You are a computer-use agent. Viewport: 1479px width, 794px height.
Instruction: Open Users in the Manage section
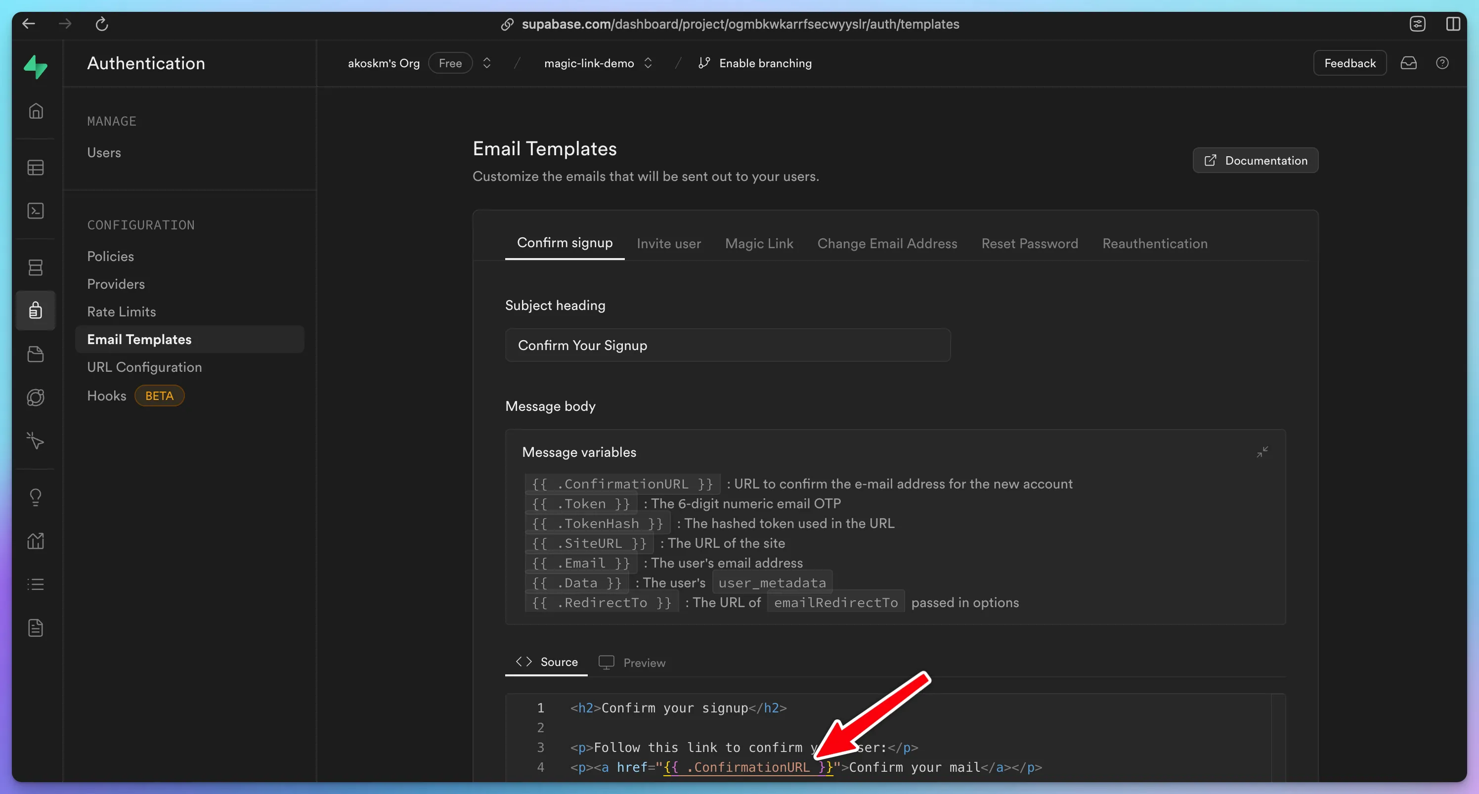104,153
